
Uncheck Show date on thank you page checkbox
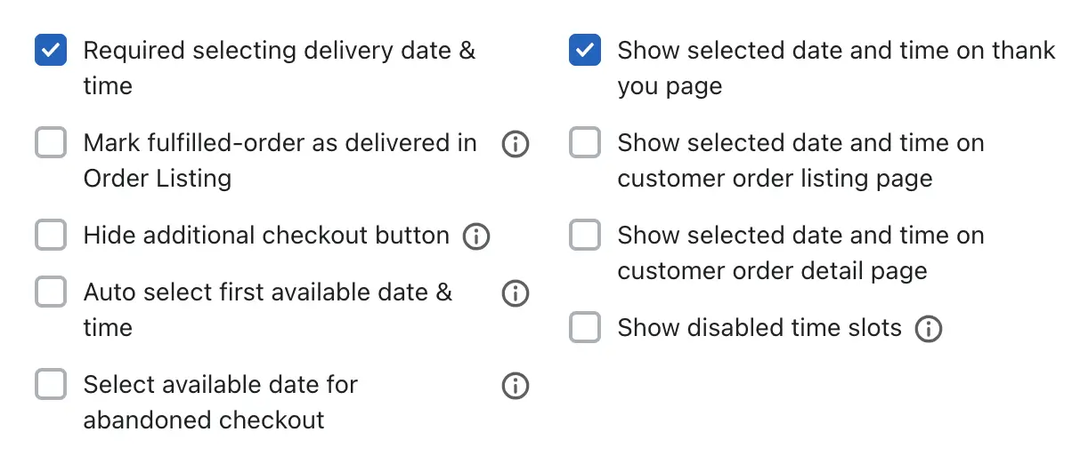[x=585, y=51]
